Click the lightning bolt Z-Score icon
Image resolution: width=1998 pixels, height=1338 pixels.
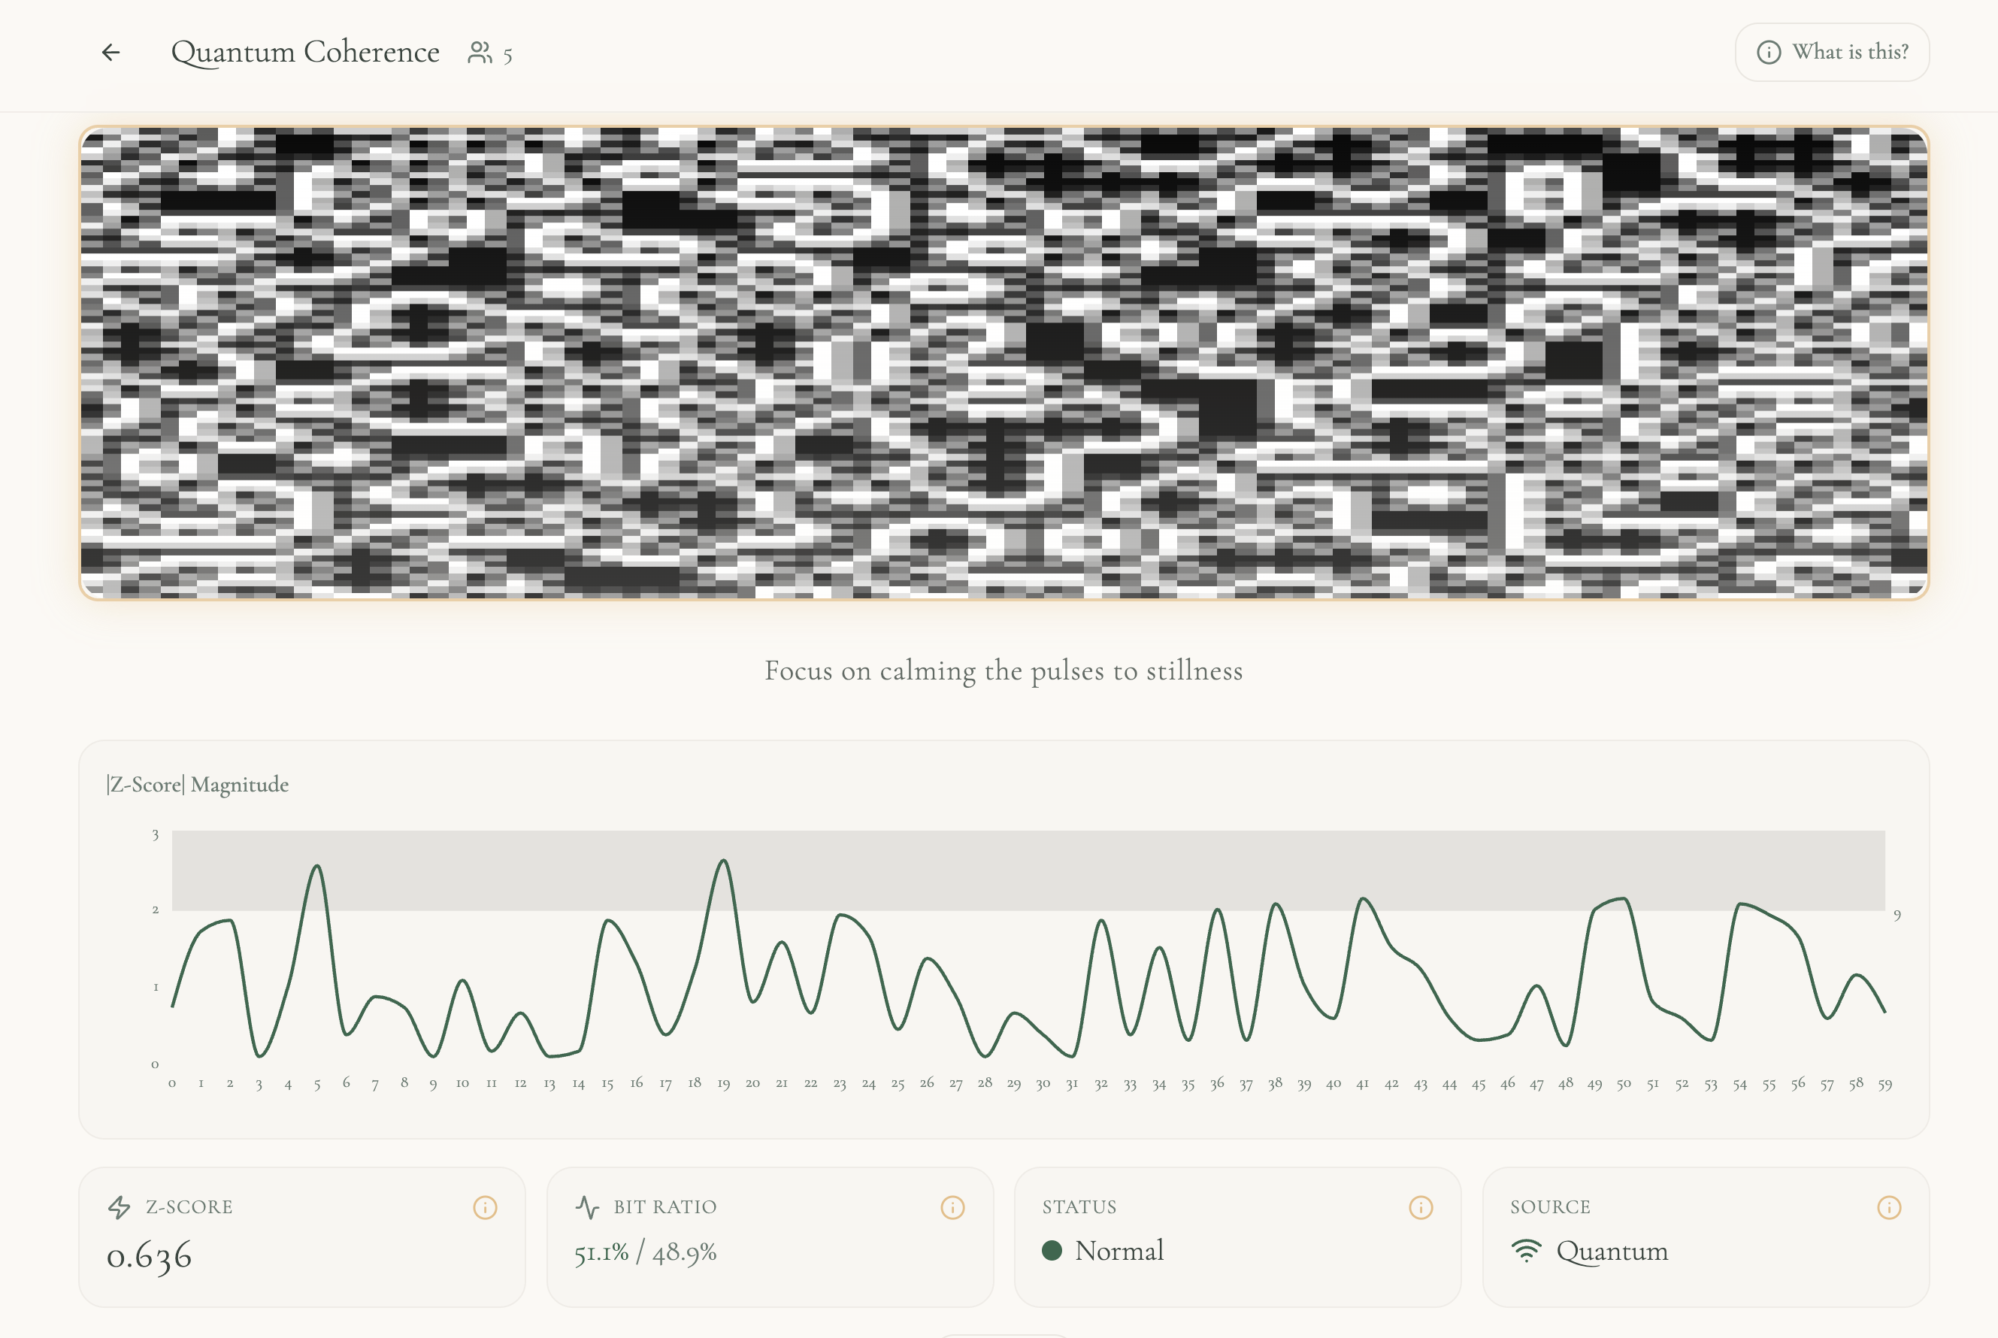tap(120, 1207)
